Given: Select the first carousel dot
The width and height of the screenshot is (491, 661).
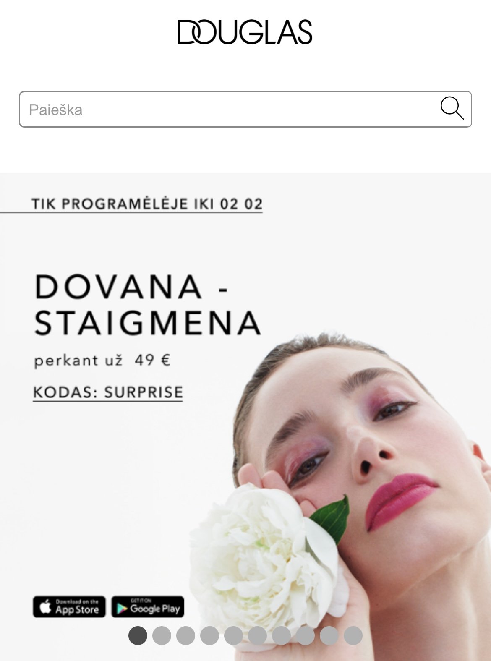Looking at the screenshot, I should click(x=138, y=635).
